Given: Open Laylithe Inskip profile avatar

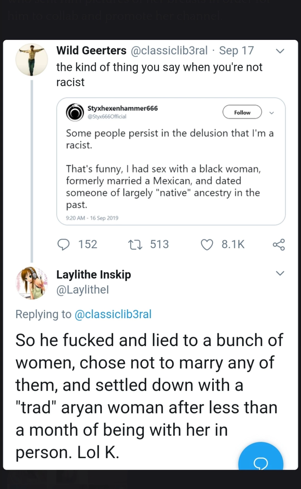Looking at the screenshot, I should coord(31,283).
